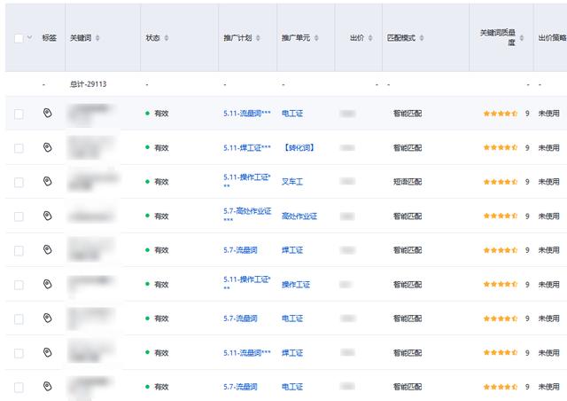The image size is (567, 401).
Task: Click the sort arrows next to 匹配模式
Action: click(x=422, y=38)
